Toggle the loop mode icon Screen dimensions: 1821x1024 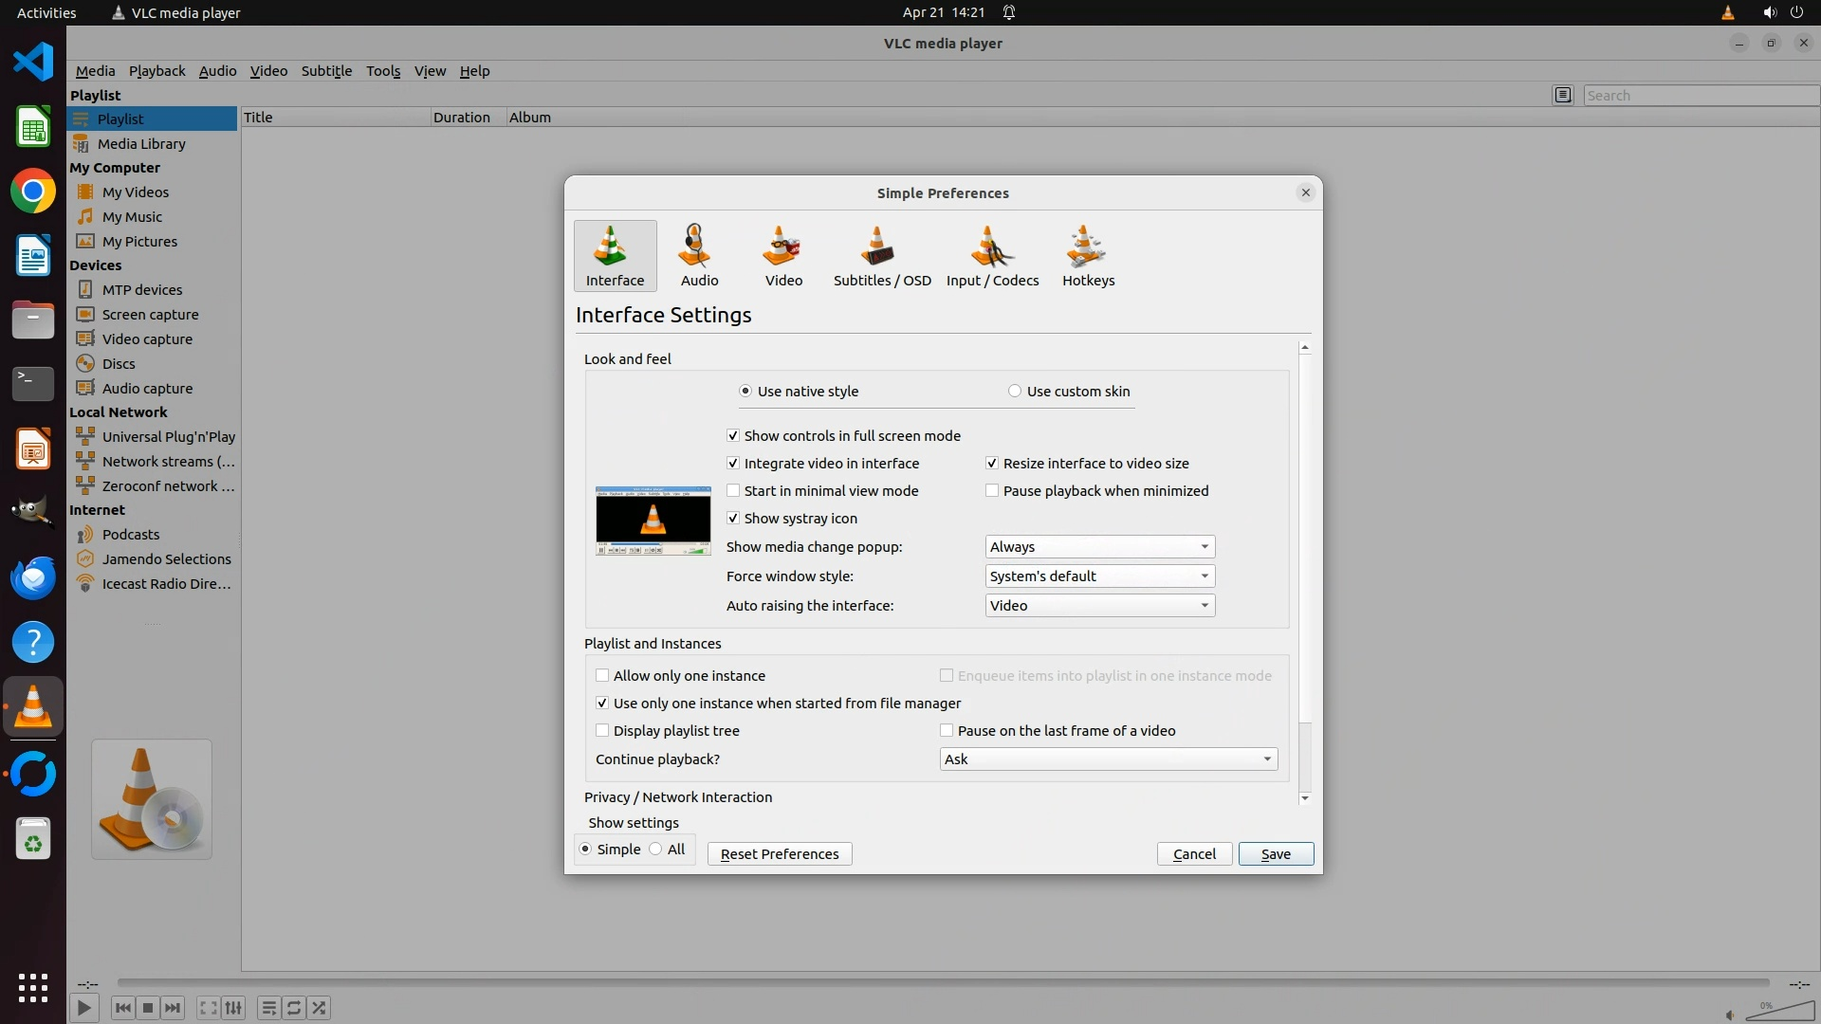click(x=294, y=1008)
